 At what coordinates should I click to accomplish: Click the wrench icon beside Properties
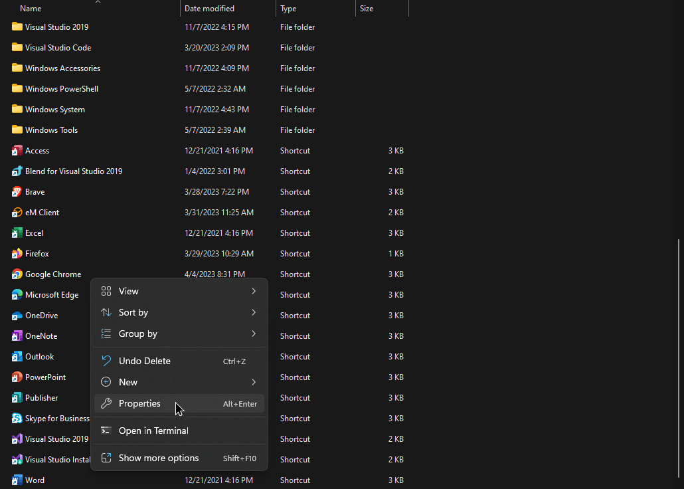pyautogui.click(x=106, y=403)
